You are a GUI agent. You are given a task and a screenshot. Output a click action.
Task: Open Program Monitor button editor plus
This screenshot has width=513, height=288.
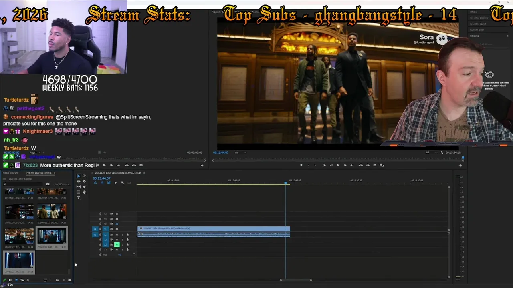point(460,165)
